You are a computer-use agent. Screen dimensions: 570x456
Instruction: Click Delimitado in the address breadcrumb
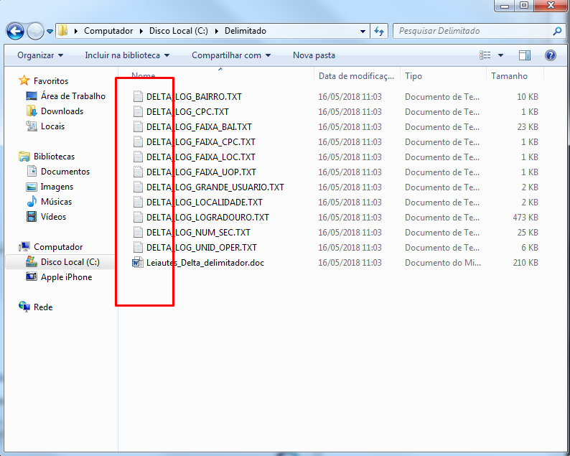point(246,31)
